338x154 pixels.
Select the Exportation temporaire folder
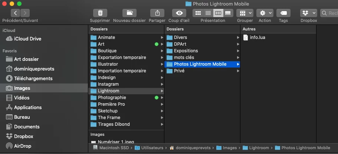tap(126, 58)
